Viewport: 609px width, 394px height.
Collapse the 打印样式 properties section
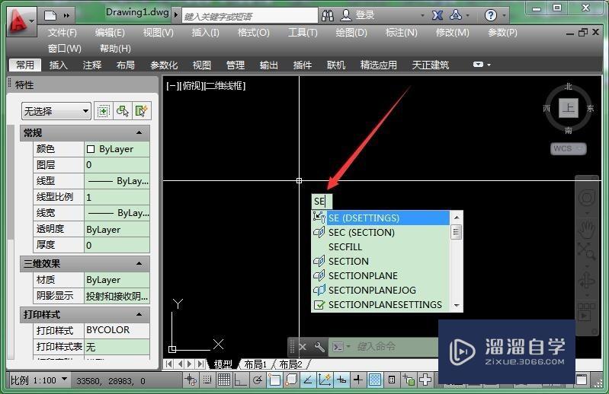139,315
